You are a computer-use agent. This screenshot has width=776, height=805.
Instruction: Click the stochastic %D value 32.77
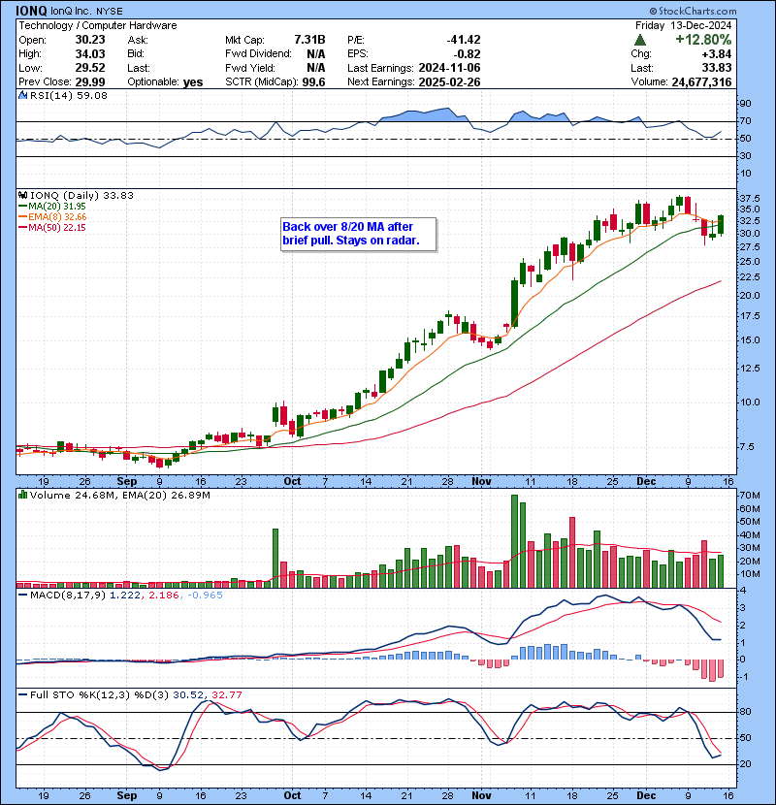226,695
